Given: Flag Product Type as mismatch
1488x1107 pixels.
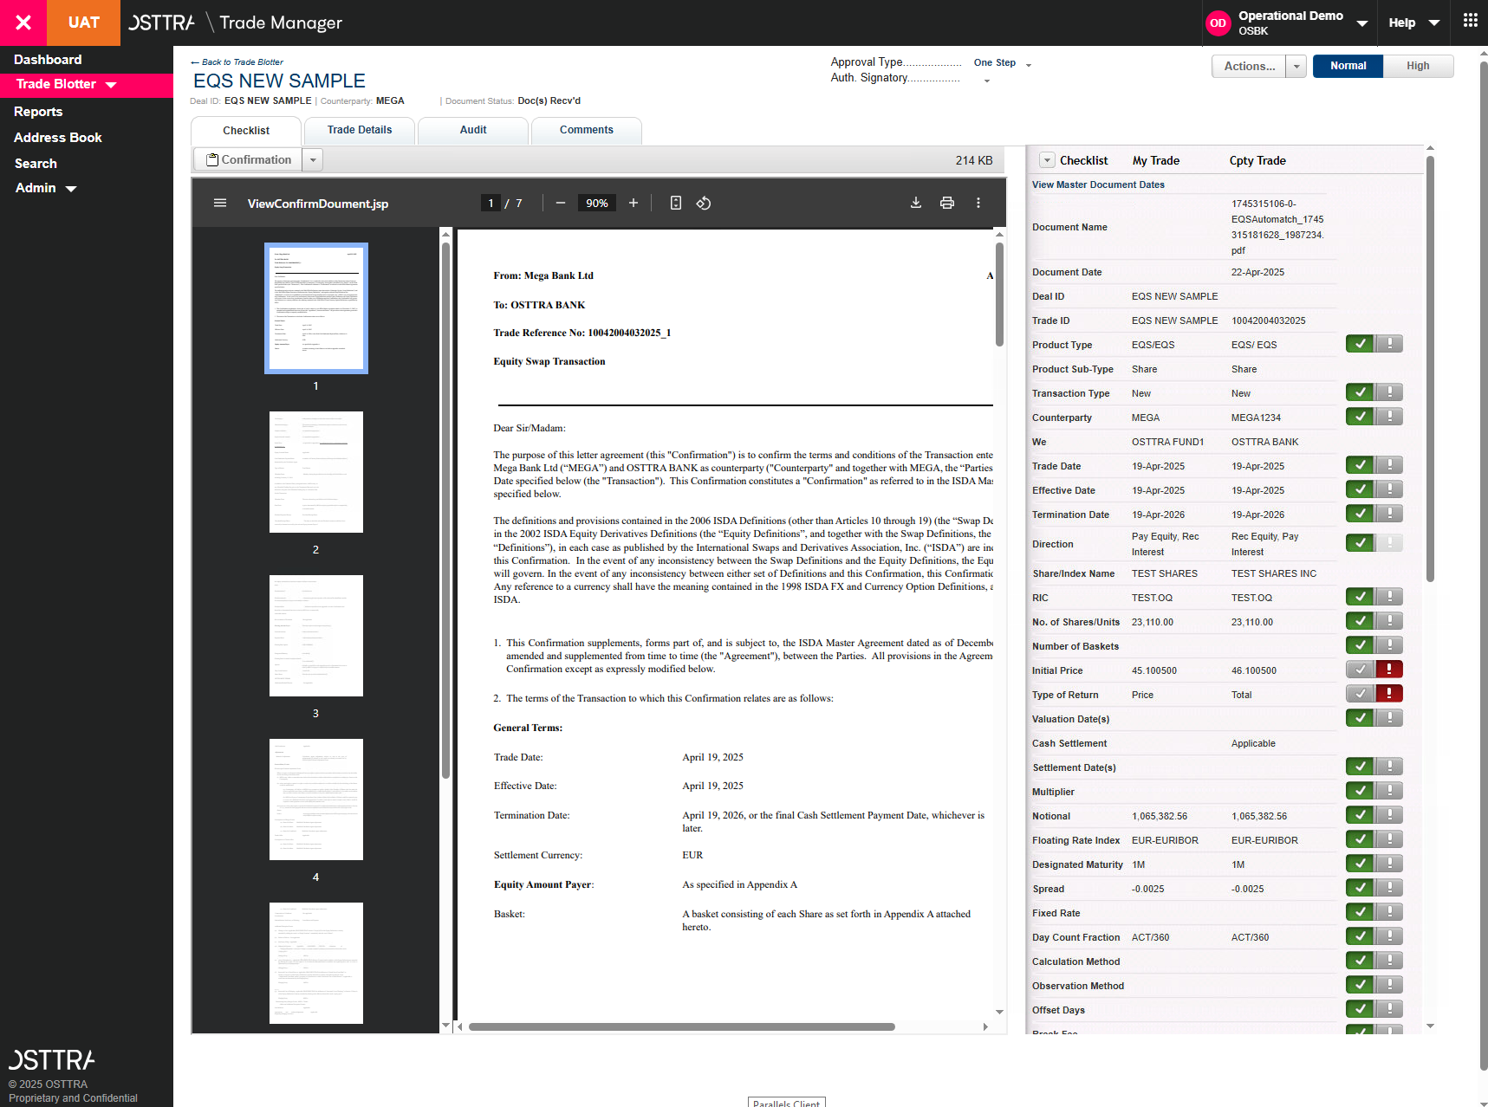Looking at the screenshot, I should 1389,344.
